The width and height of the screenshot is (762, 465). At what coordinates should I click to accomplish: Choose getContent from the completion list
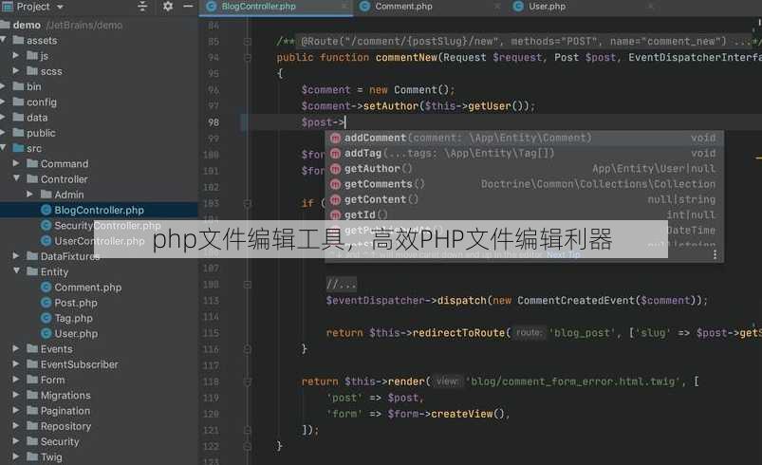(x=525, y=199)
